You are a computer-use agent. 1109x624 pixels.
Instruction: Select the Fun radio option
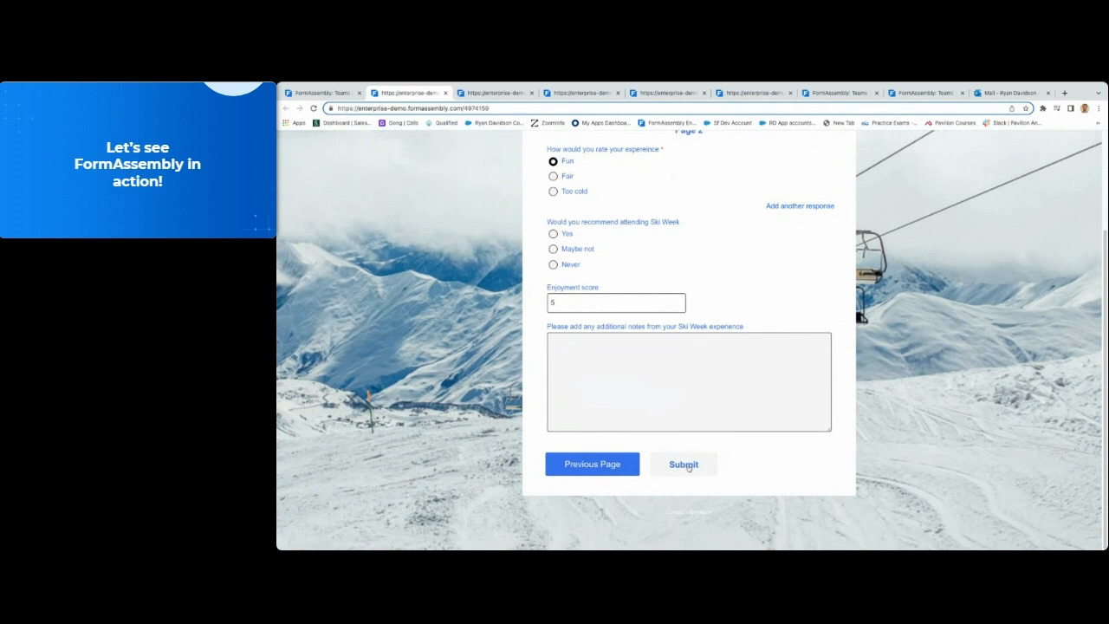pos(553,161)
